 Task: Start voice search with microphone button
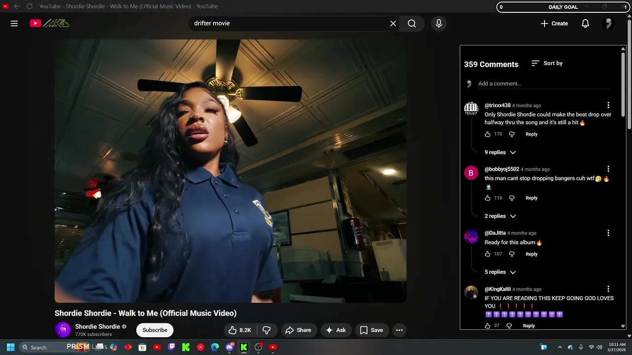coord(438,23)
